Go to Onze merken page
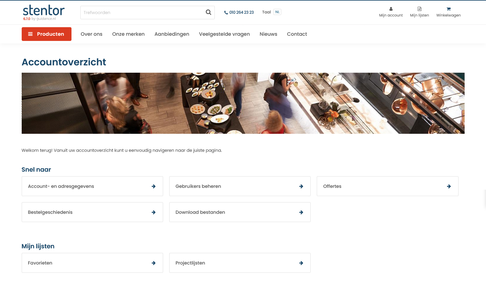The width and height of the screenshot is (486, 292). point(128,34)
